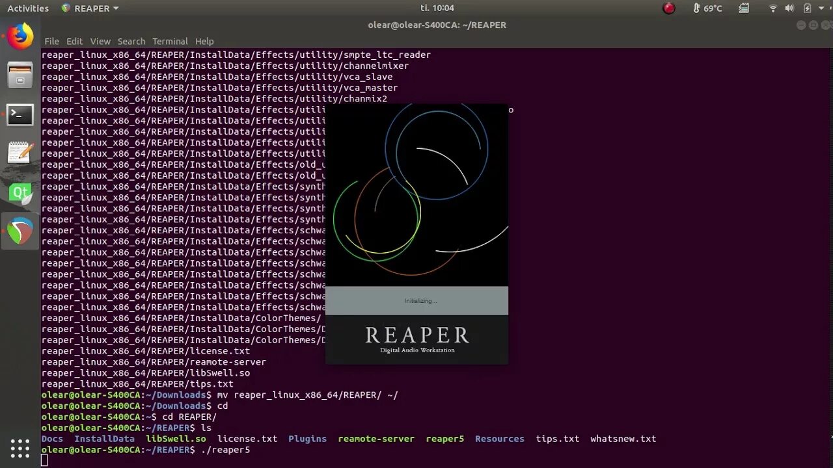Click 'whatsnew.txt' in the ls output
The height and width of the screenshot is (468, 833).
click(623, 439)
